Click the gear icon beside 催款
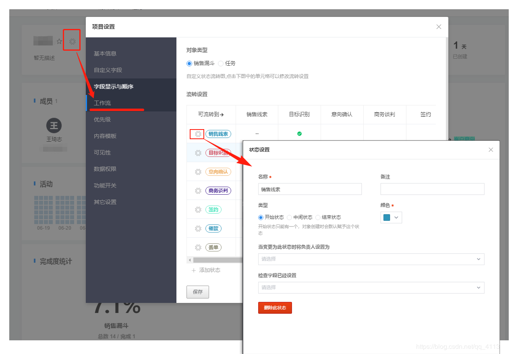This screenshot has height=354, width=518. click(x=198, y=228)
